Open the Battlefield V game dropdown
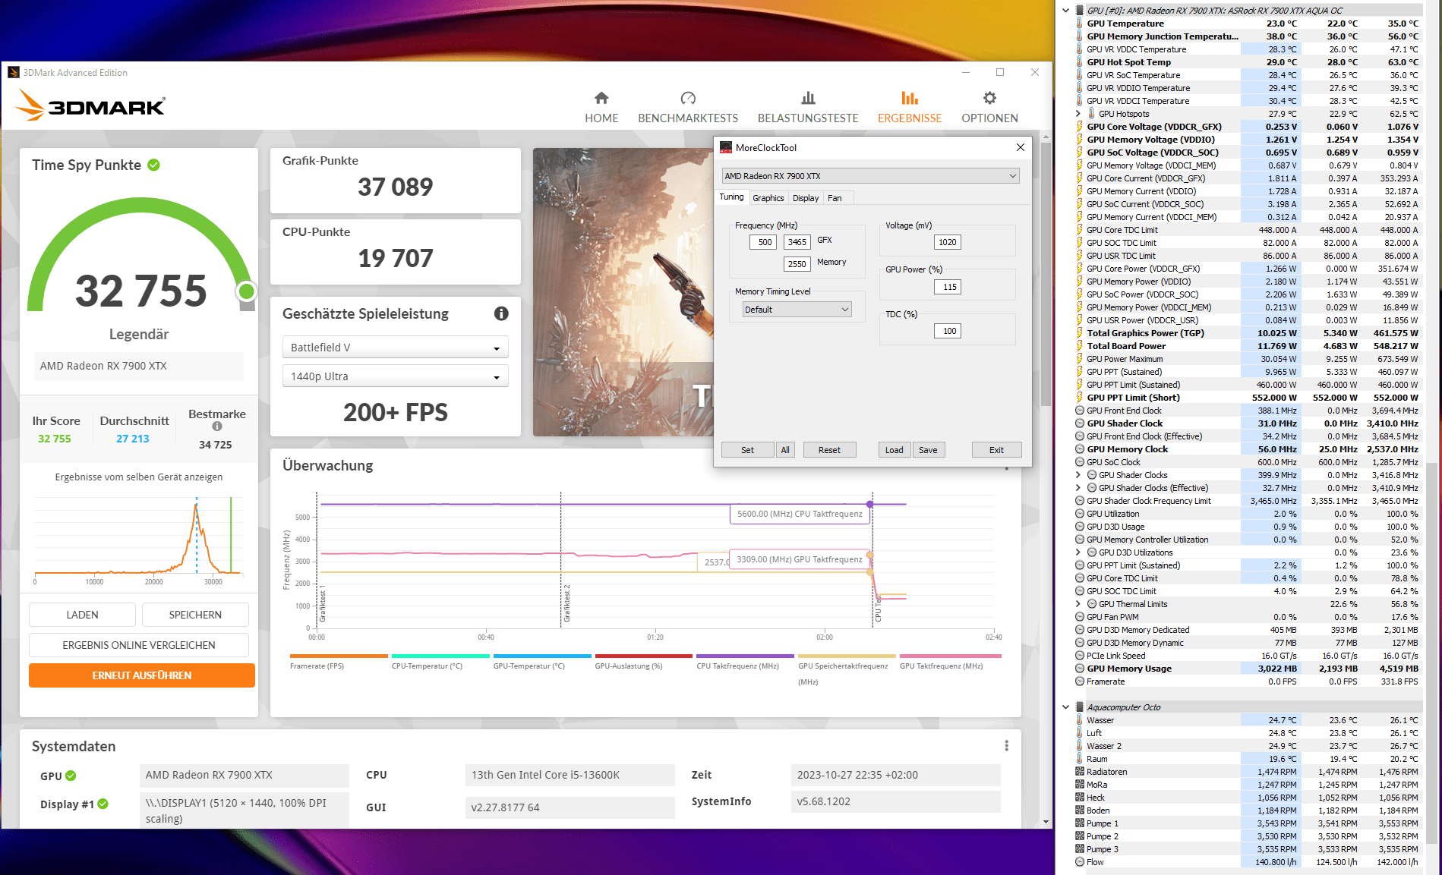Viewport: 1442px width, 875px height. (395, 348)
